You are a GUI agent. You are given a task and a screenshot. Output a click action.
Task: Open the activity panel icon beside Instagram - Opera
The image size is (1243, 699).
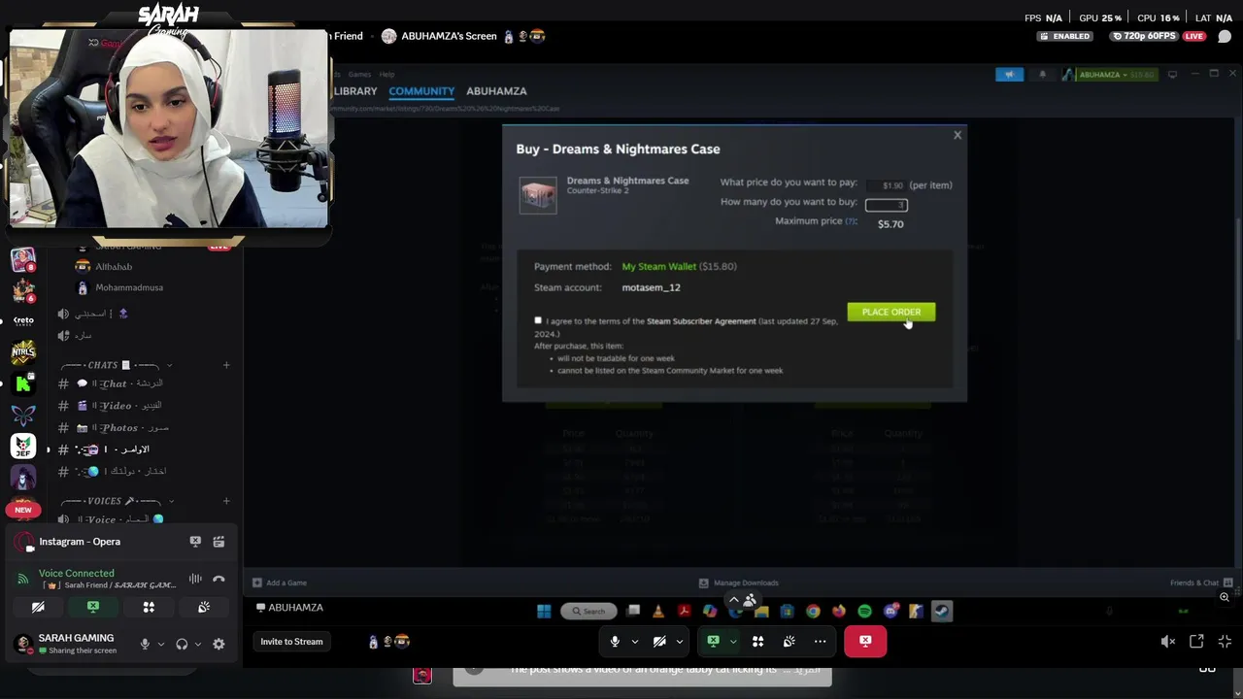(218, 542)
